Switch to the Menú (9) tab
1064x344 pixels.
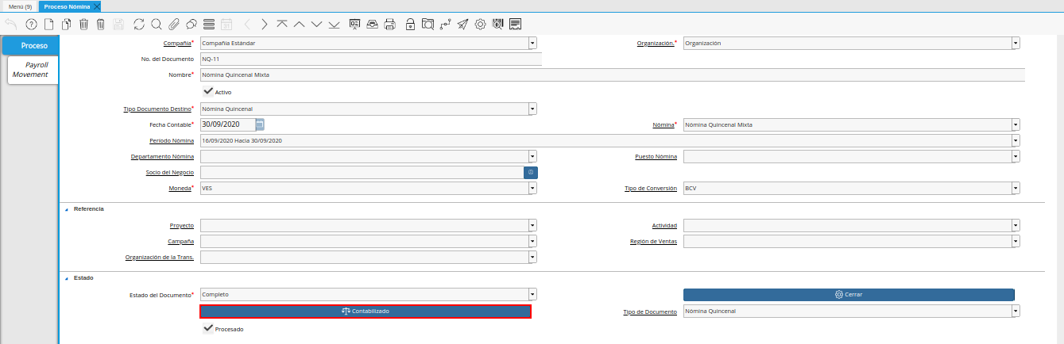pyautogui.click(x=20, y=6)
